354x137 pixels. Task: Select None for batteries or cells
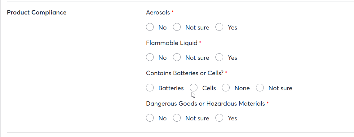226,88
